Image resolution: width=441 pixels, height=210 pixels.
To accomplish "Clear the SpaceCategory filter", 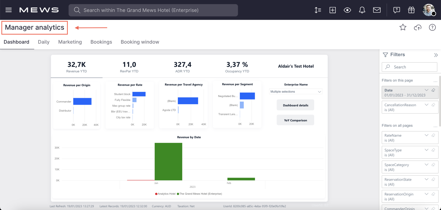I will coord(433,165).
